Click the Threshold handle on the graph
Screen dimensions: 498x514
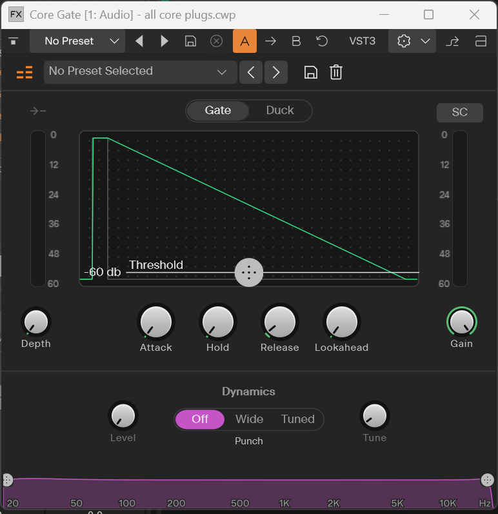(x=249, y=272)
